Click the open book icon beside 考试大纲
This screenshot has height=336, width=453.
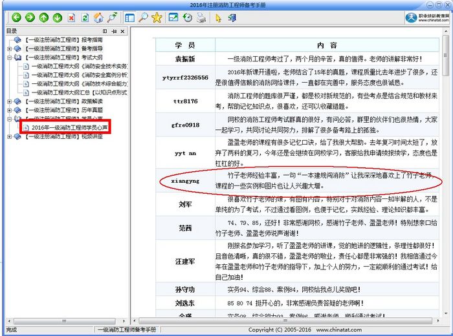pyautogui.click(x=17, y=58)
